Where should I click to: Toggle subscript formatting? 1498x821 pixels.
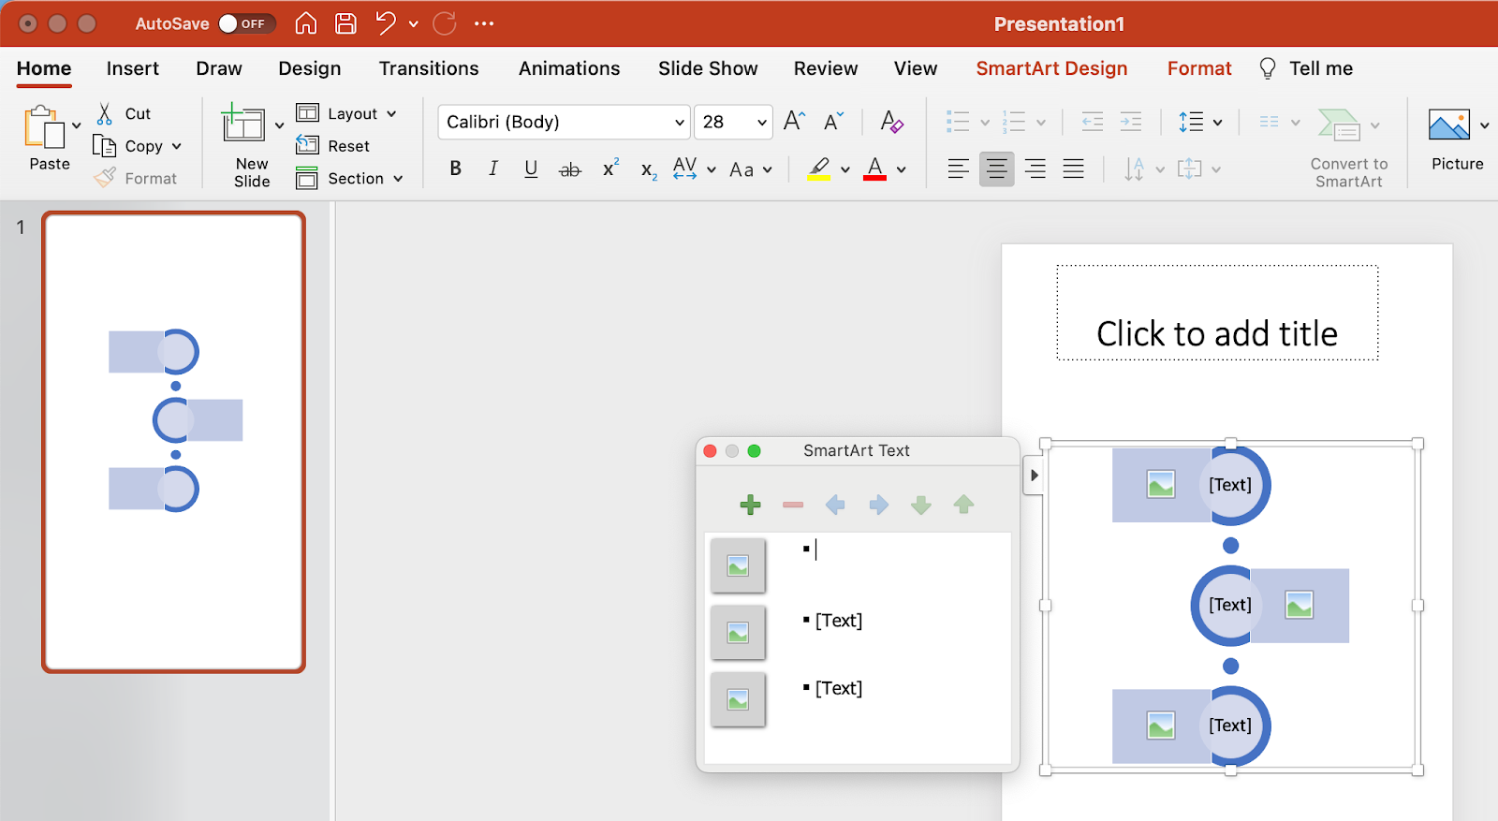[x=649, y=169]
